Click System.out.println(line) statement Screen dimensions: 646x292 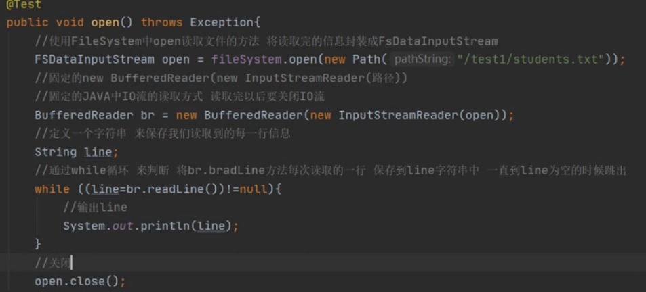[x=150, y=226]
